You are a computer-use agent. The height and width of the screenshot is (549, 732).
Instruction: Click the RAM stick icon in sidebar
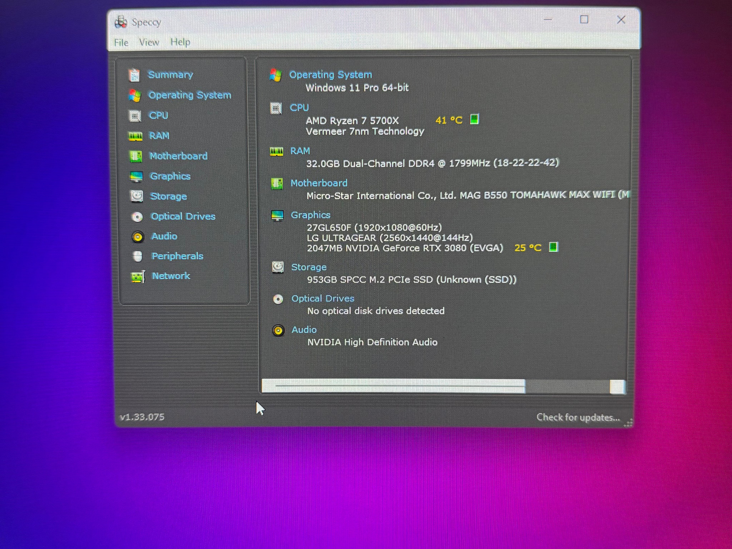(x=135, y=136)
